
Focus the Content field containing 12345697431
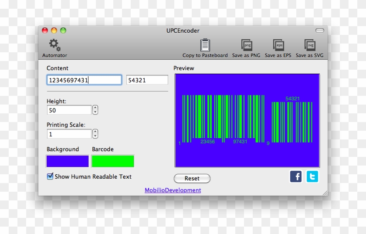tap(84, 80)
